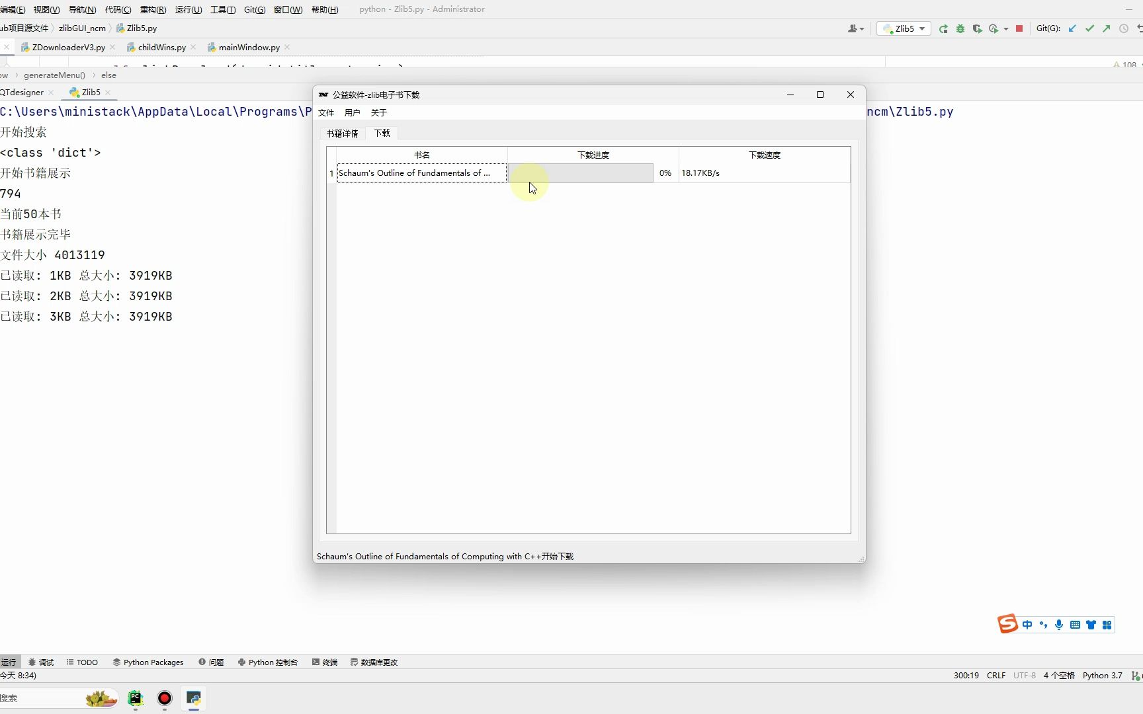Click the Python app icon in taskbar
The height and width of the screenshot is (714, 1143).
click(194, 698)
